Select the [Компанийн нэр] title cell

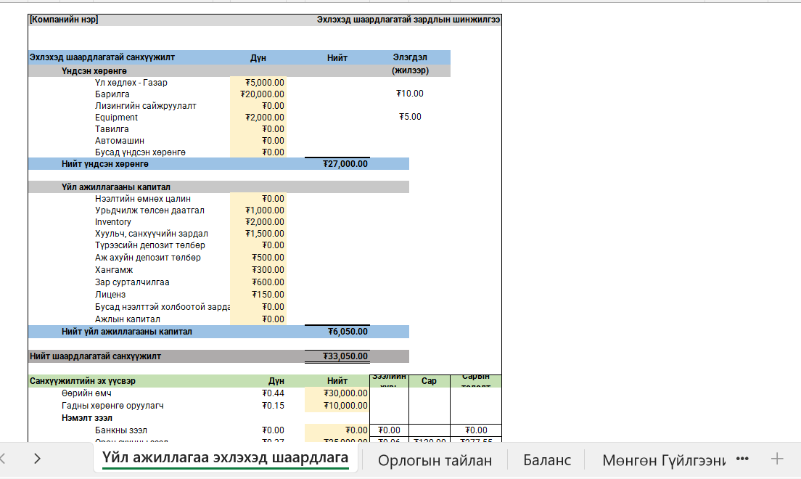(x=64, y=20)
